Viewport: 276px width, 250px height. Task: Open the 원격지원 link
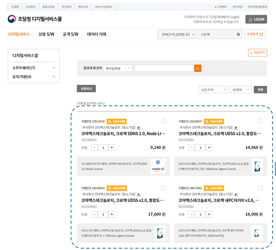[x=237, y=7]
